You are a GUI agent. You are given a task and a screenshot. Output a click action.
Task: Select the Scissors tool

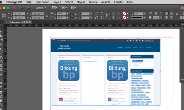click(x=1, y=75)
